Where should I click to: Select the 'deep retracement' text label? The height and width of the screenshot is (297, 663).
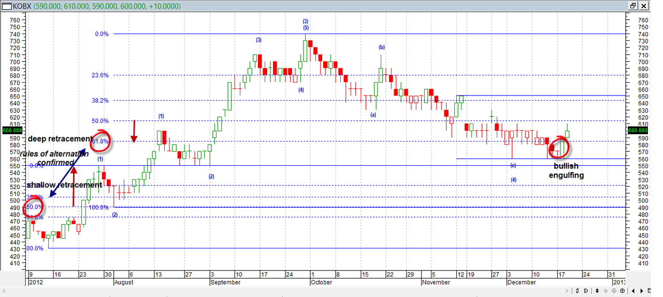(60, 139)
